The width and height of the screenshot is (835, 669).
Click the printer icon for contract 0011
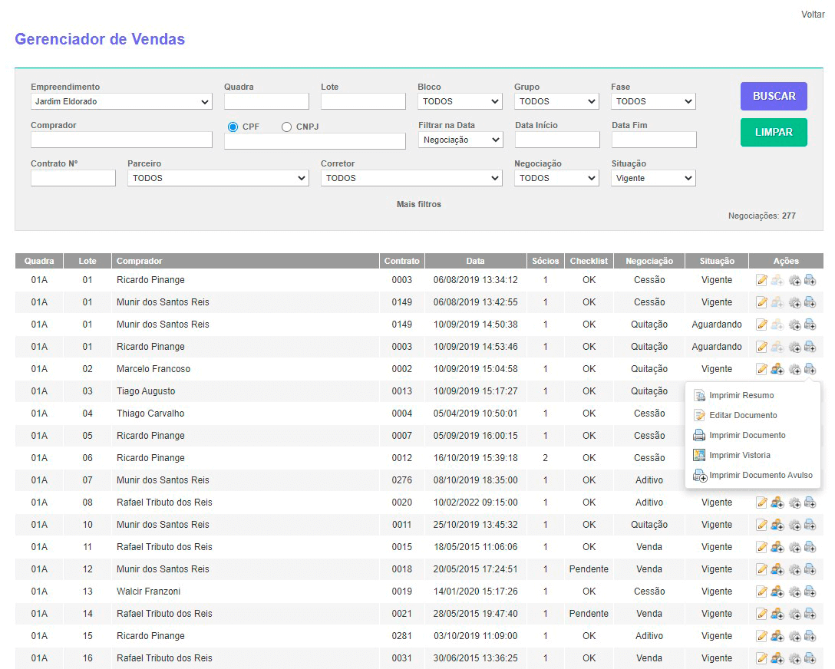click(x=810, y=525)
